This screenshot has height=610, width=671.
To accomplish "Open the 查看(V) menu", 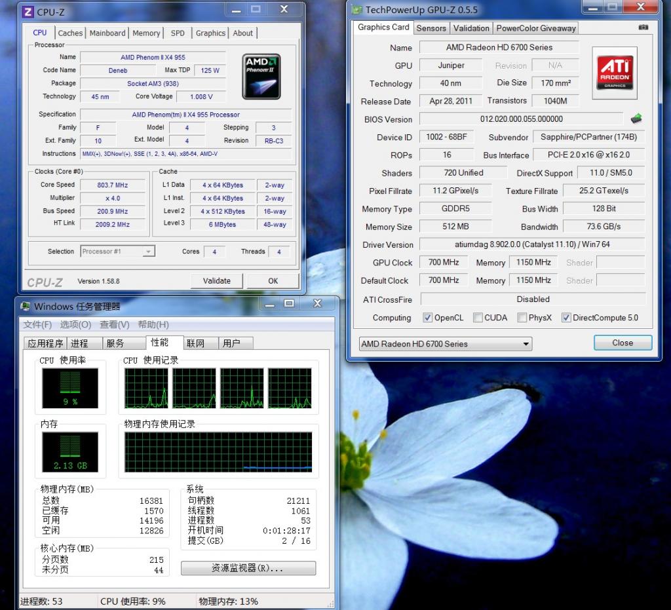I will click(115, 324).
